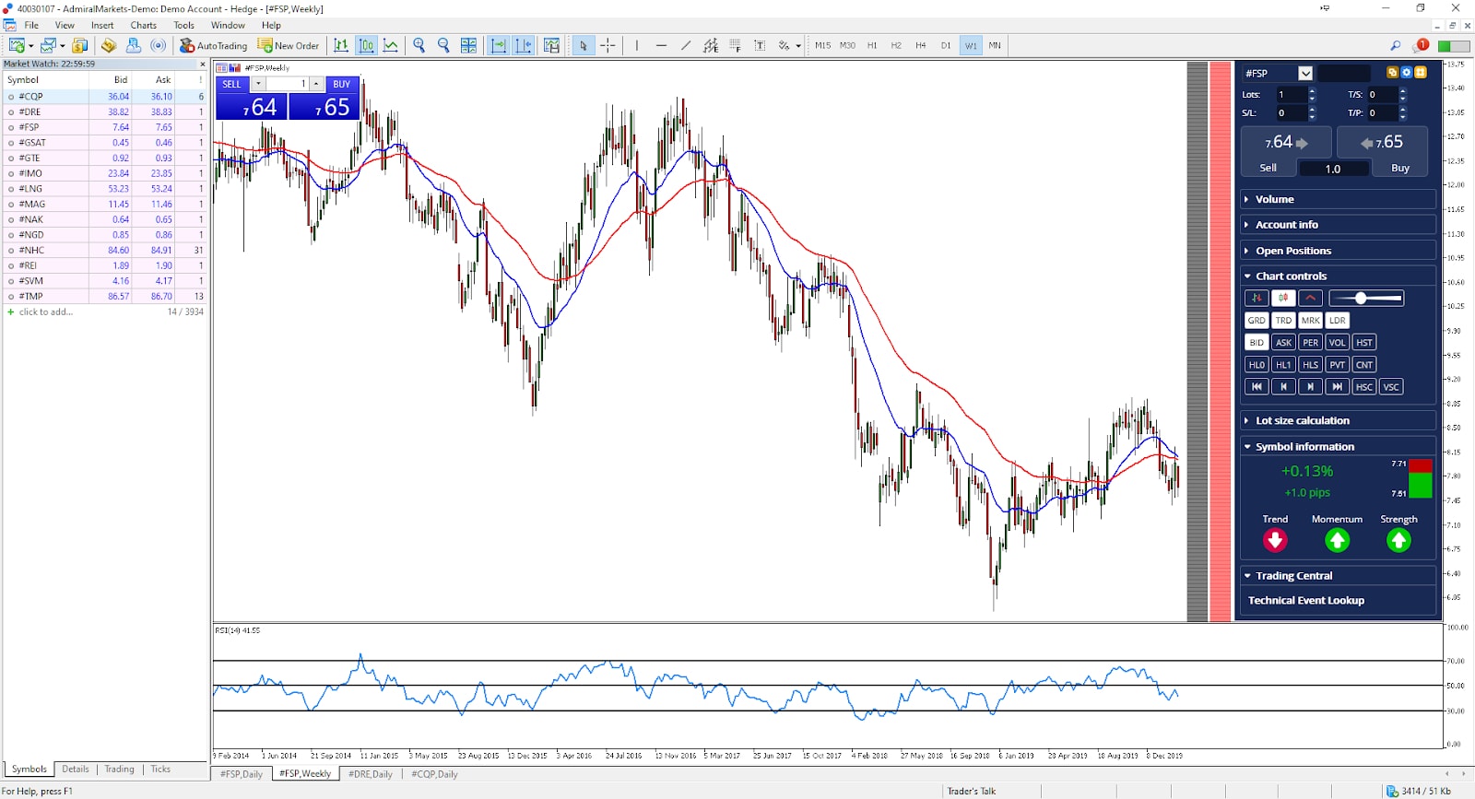Select the #LNG row in Market Watch
Screen dimensions: 1475x799
pyautogui.click(x=104, y=189)
